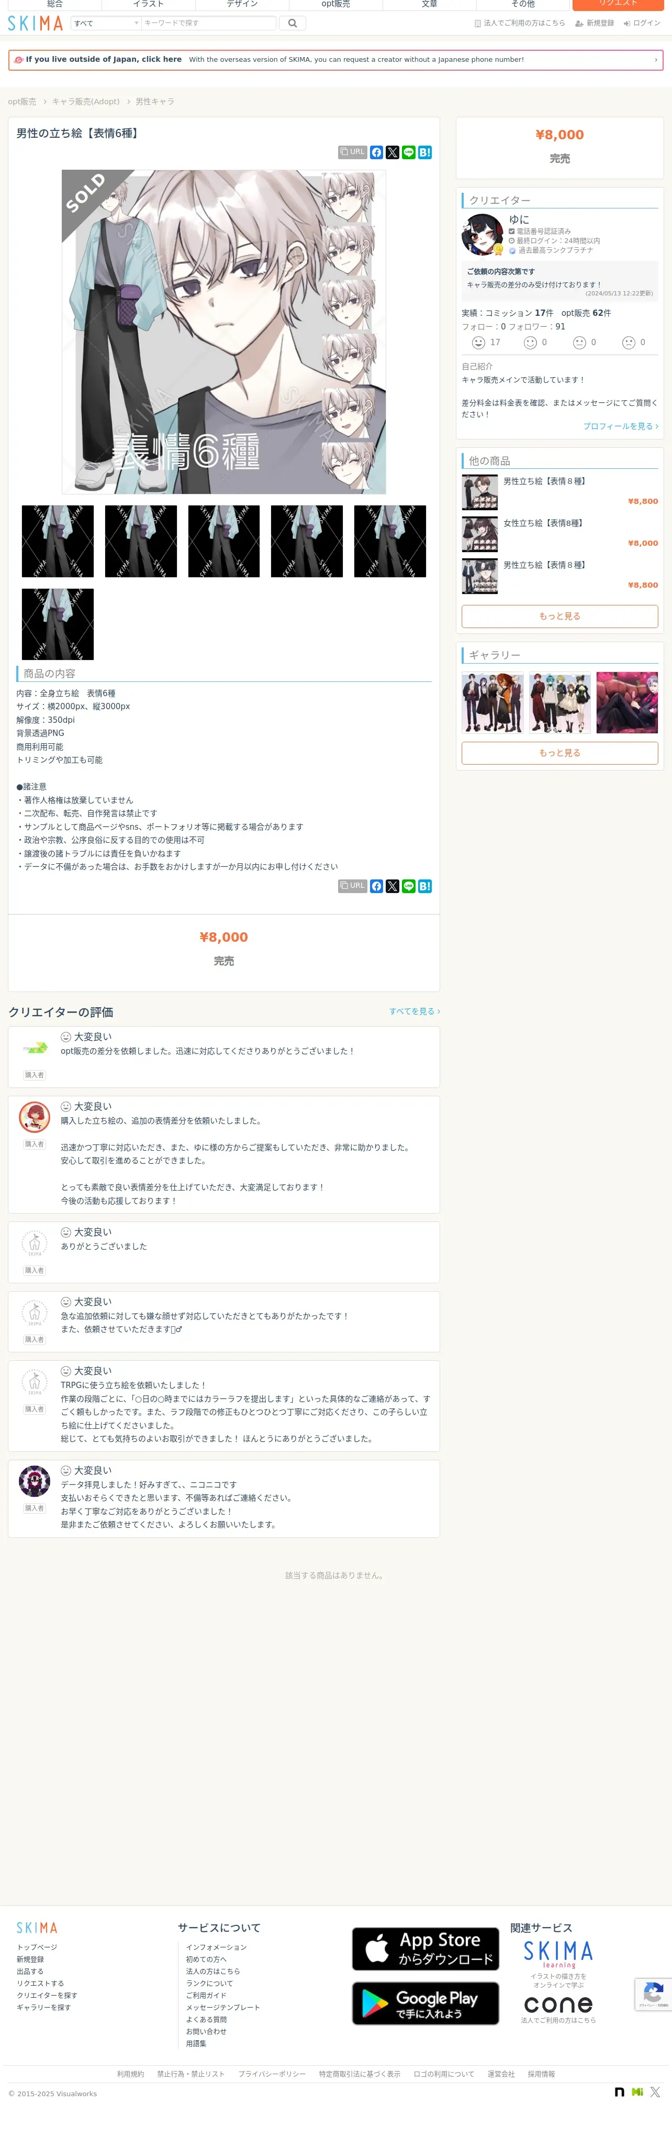Share on X via bottom icon
This screenshot has height=2136, width=672.
(x=393, y=886)
